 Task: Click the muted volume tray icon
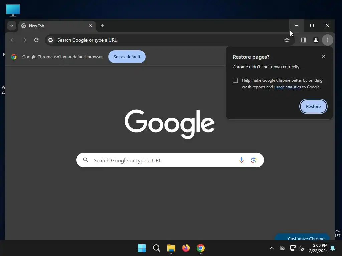pyautogui.click(x=301, y=248)
